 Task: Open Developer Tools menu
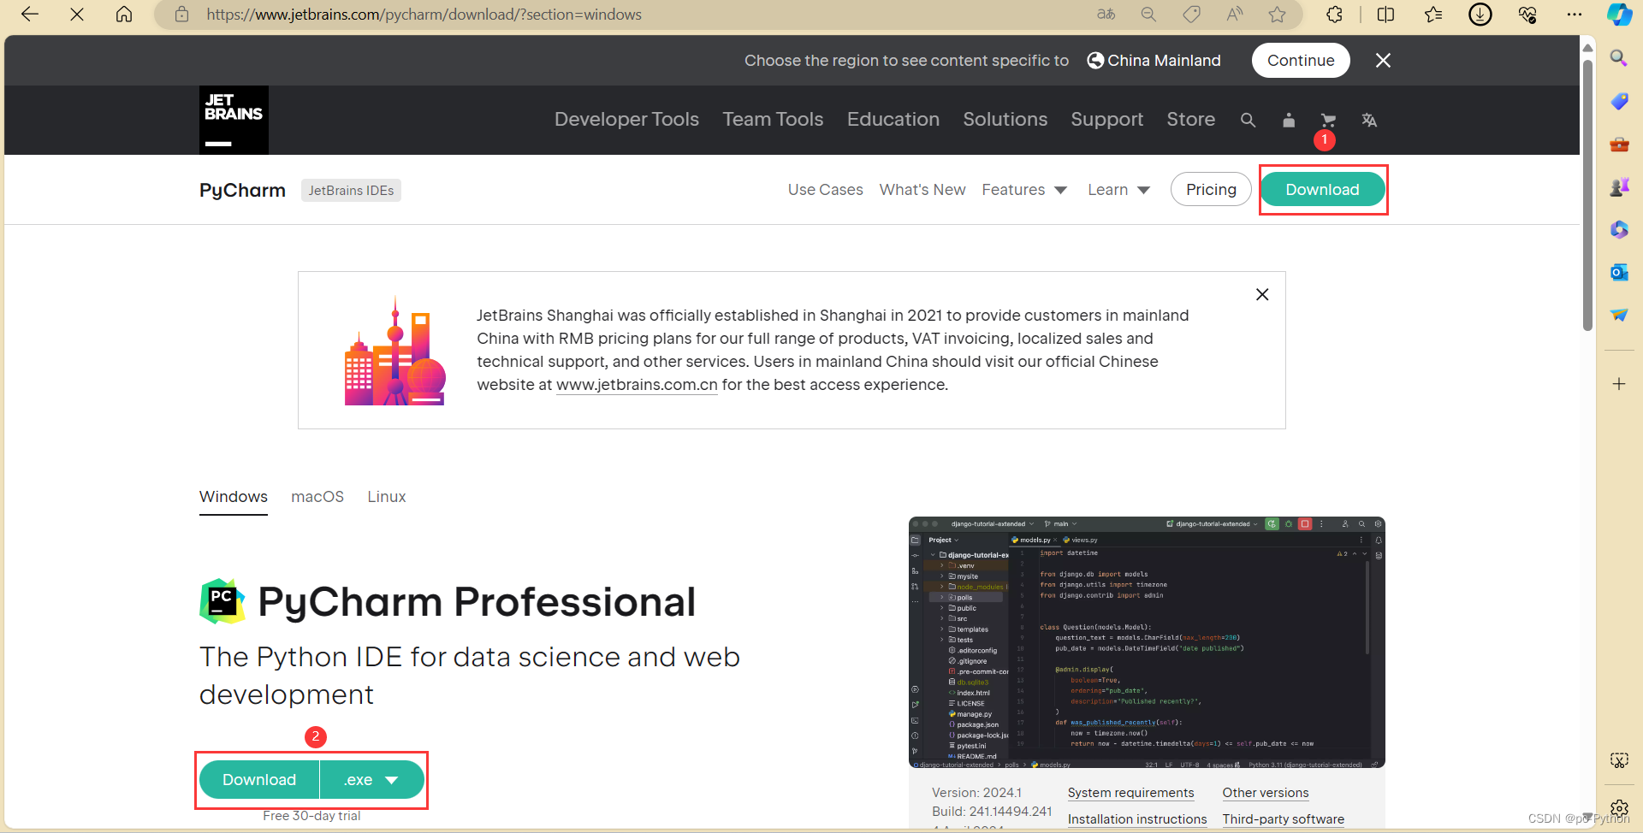coord(626,120)
